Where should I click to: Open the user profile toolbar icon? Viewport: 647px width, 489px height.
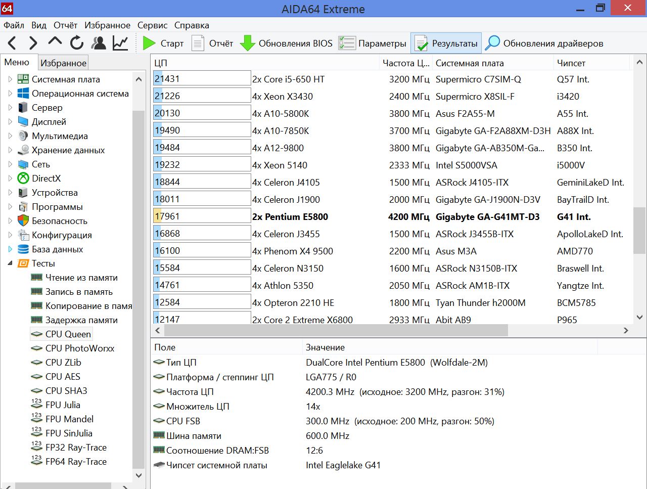click(99, 43)
